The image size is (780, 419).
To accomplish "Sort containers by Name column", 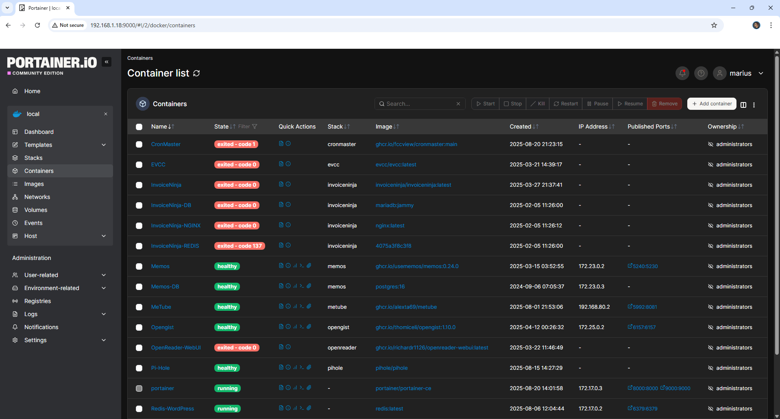I will (163, 127).
